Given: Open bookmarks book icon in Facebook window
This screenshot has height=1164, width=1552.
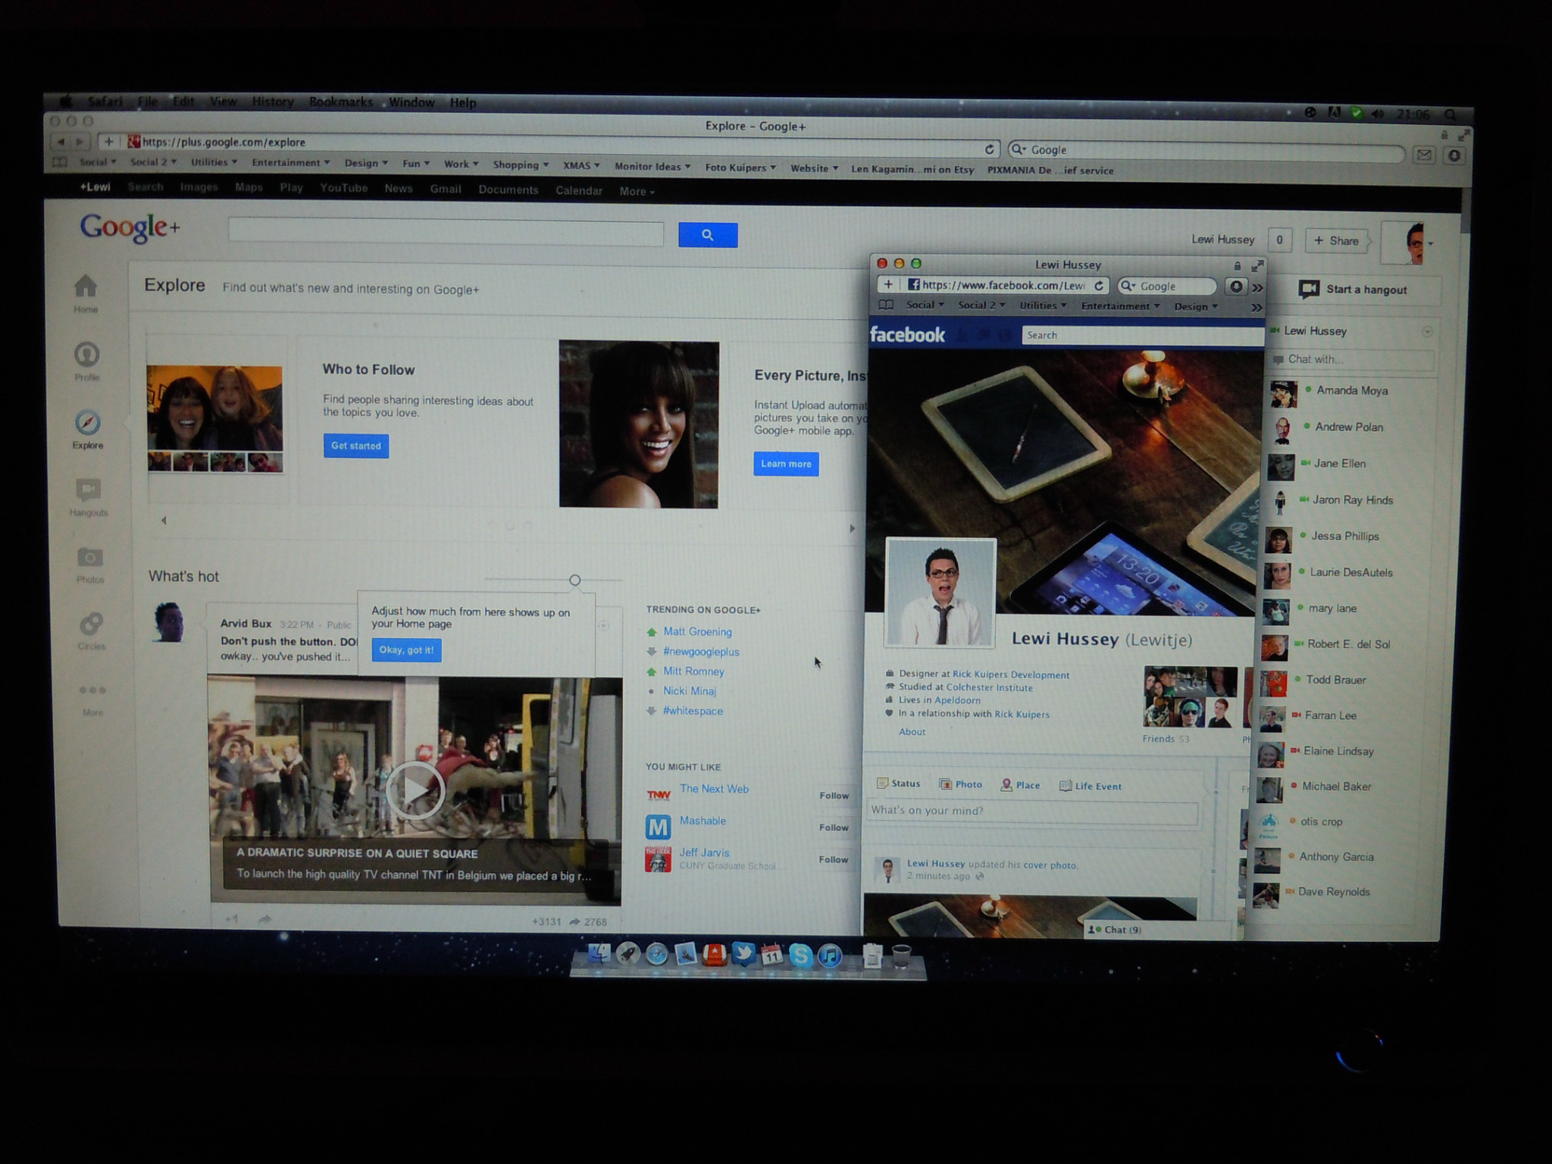Looking at the screenshot, I should click(885, 305).
